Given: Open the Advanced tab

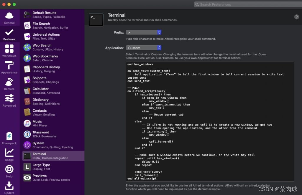Looking at the screenshot, I should click(9, 100).
